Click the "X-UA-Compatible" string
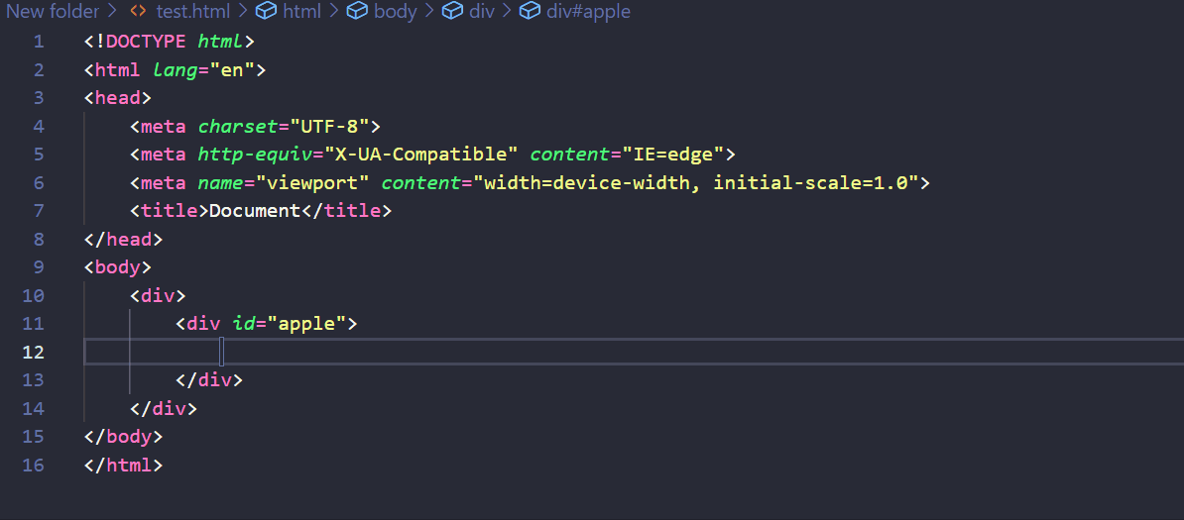 (x=420, y=154)
